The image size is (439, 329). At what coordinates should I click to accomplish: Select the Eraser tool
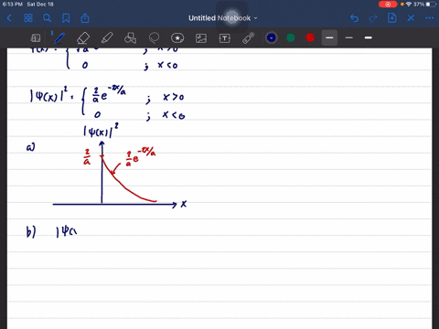[x=83, y=38]
